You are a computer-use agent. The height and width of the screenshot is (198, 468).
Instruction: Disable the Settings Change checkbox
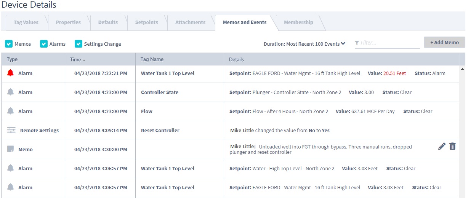79,44
